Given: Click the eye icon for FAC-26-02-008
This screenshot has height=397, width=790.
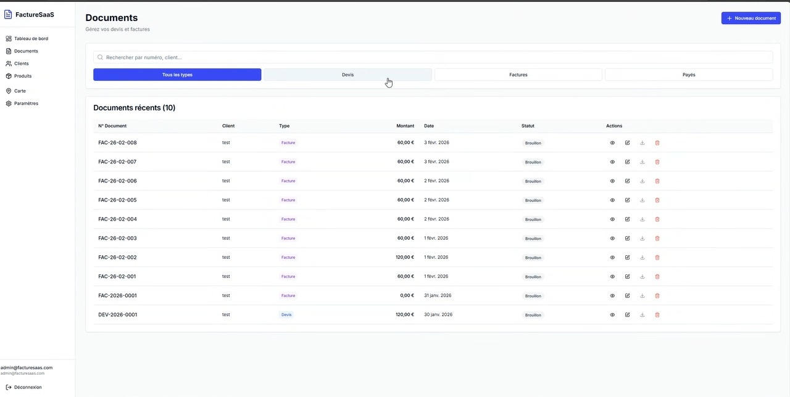Looking at the screenshot, I should coord(612,143).
